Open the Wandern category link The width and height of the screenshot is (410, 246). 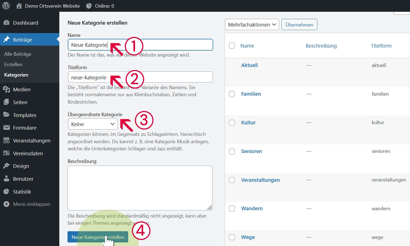click(252, 208)
